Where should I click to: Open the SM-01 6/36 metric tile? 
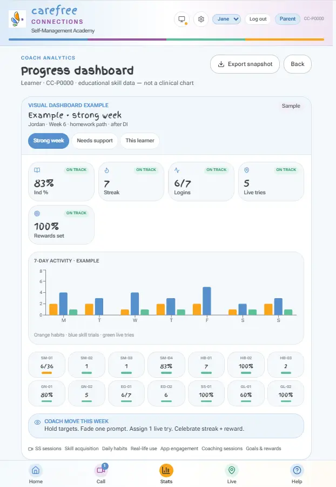[x=47, y=365]
